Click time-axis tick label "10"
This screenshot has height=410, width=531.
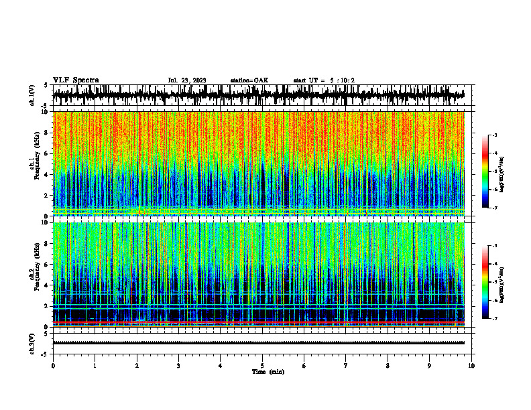471,366
